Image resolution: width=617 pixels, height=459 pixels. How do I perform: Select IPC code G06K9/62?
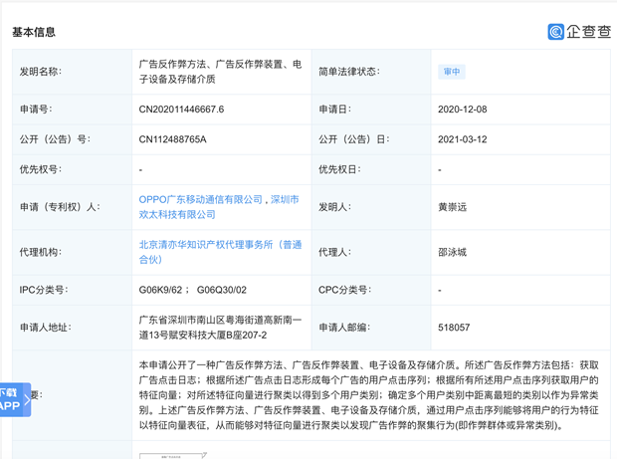[160, 290]
